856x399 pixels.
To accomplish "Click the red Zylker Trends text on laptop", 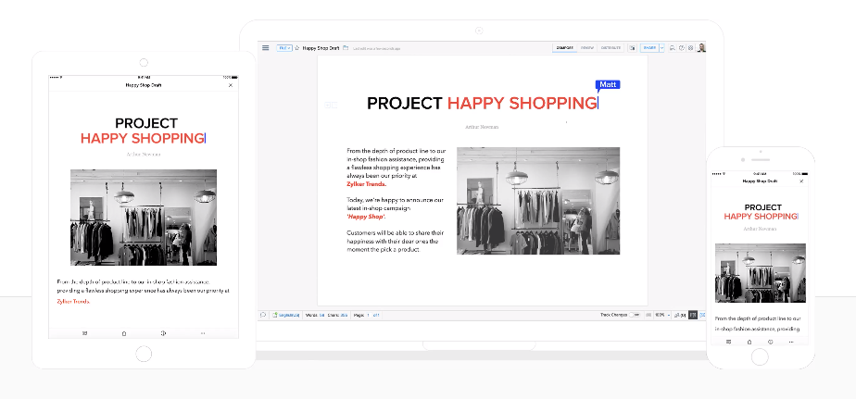I will [366, 184].
